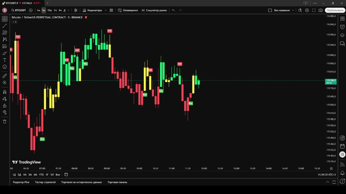Click the BTCUSDT symbol search field
Screen dimensions: 346x194
(19, 10)
